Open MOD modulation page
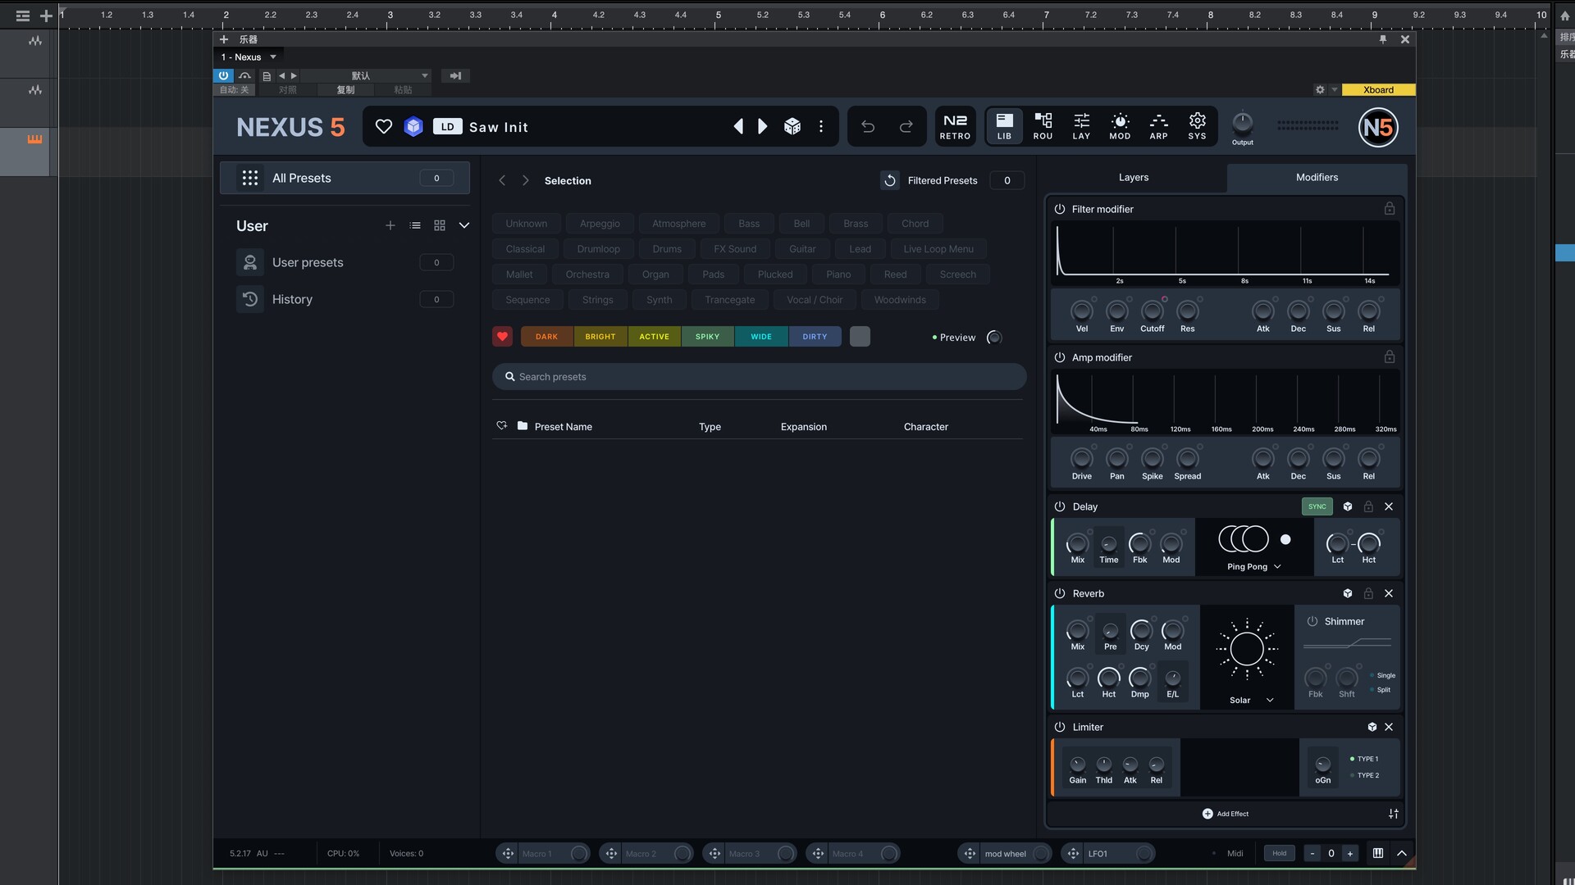Screen dimensions: 1575x885 tap(1120, 127)
